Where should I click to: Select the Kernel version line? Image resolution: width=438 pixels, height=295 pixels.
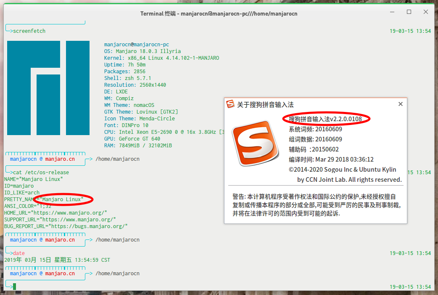[161, 58]
